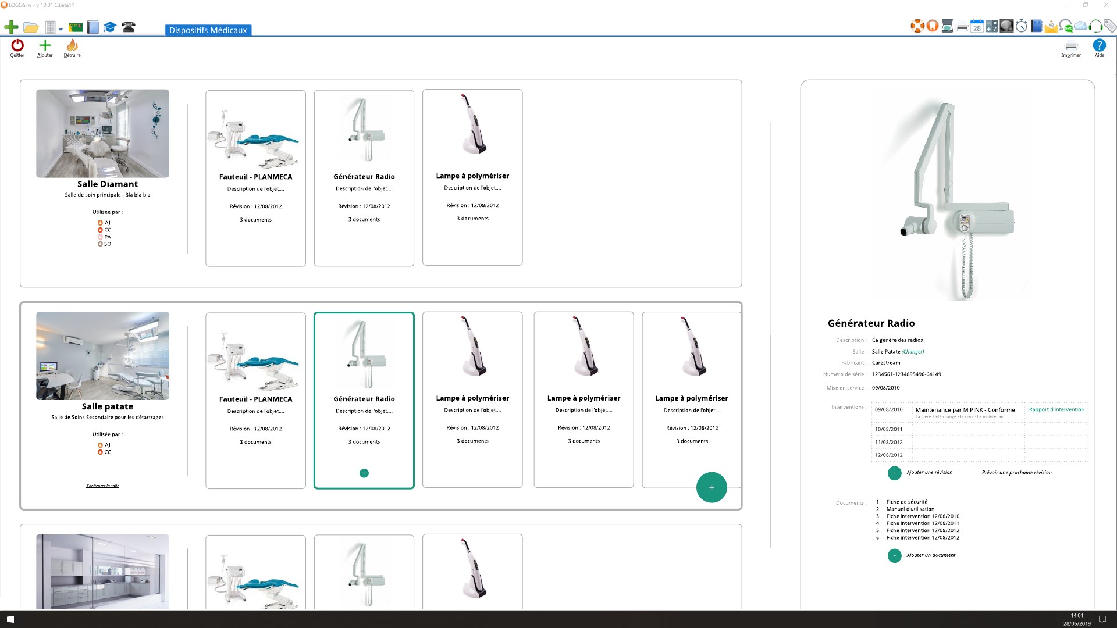
Task: Select the Dispositifs Médicaux tab
Action: pyautogui.click(x=208, y=30)
